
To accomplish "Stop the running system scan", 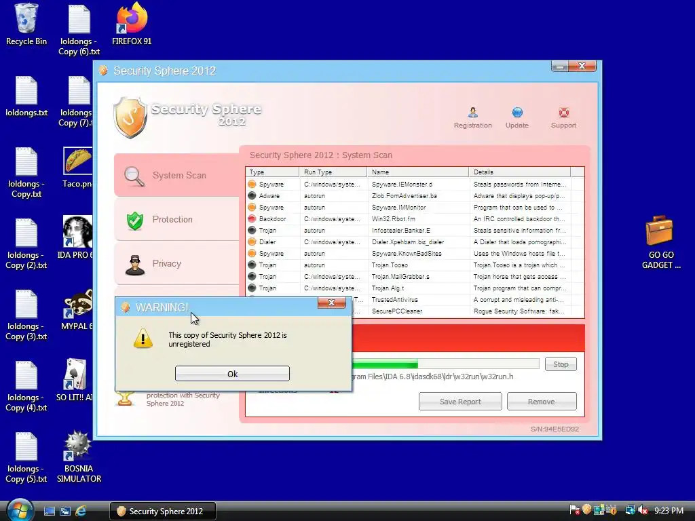I will [560, 364].
